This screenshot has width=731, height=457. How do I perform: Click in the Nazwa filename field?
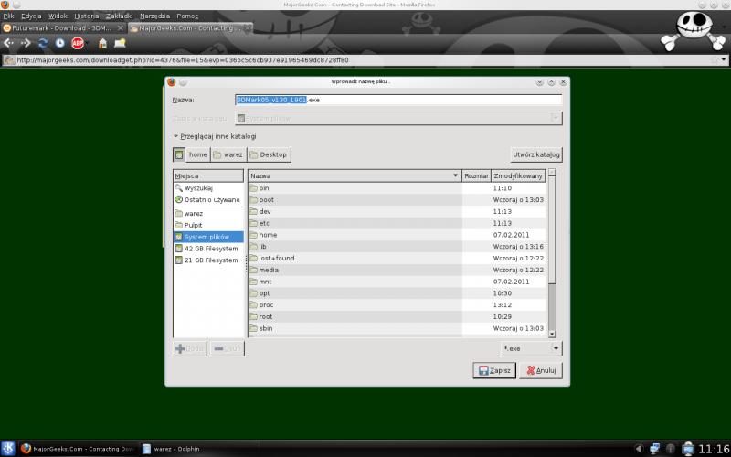pos(397,99)
